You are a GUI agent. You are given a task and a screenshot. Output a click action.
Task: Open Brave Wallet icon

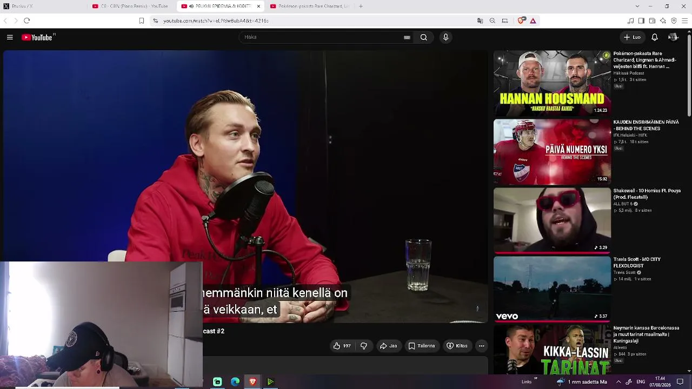pos(652,21)
